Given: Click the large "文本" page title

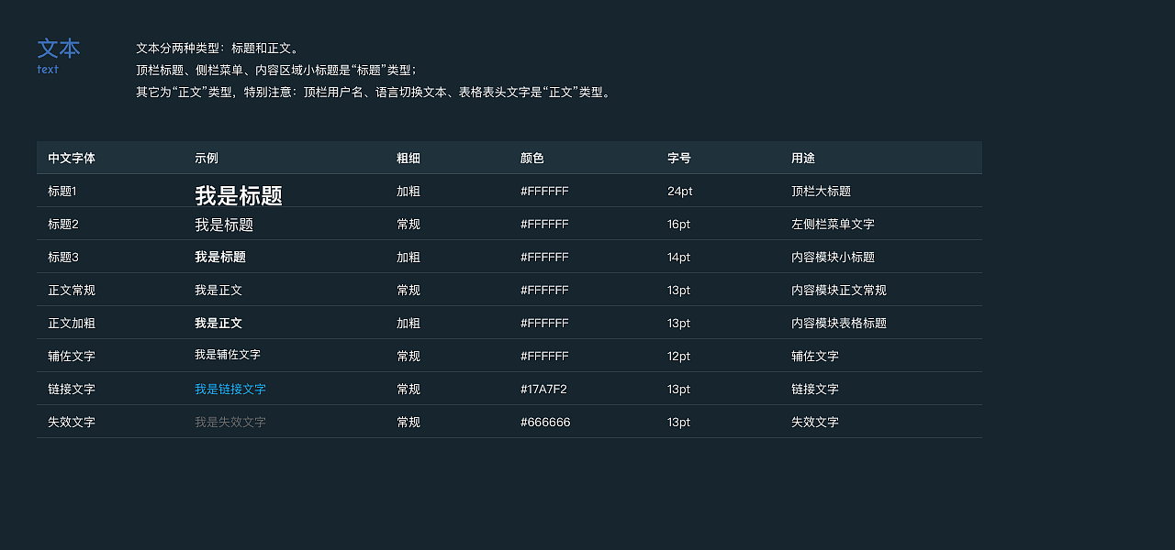Looking at the screenshot, I should 59,49.
